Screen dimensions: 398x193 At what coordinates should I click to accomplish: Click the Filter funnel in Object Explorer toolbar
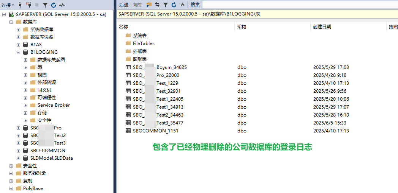pyautogui.click(x=45, y=5)
